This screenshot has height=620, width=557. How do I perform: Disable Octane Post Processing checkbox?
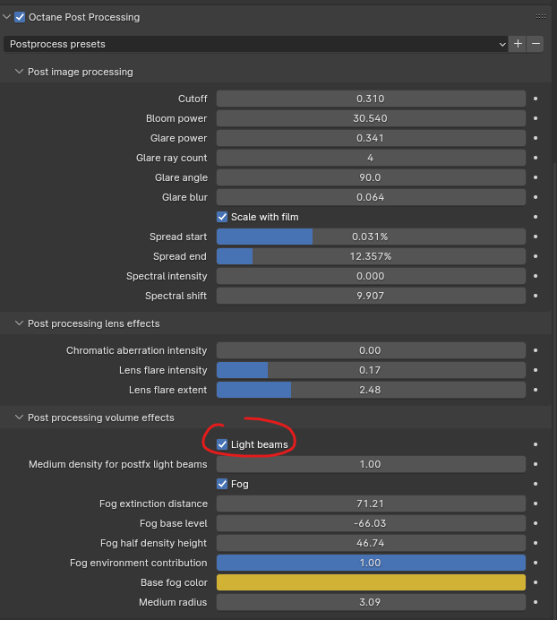(x=20, y=17)
